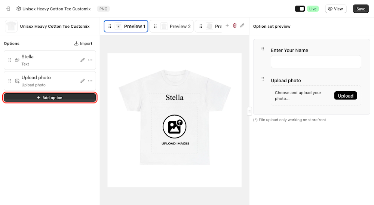
Task: Open the three-dot menu for Stella option
Action: (x=90, y=60)
